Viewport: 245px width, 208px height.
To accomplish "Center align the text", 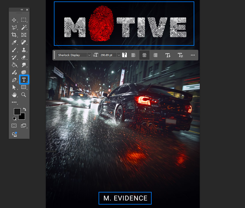I will pyautogui.click(x=144, y=55).
